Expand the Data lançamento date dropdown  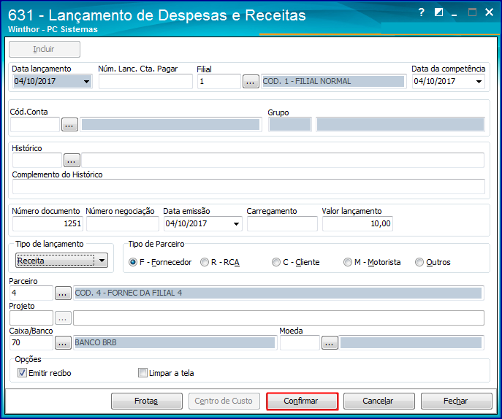(x=86, y=82)
